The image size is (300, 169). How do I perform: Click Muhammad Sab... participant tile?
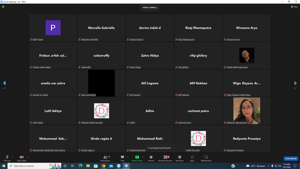click(53, 138)
